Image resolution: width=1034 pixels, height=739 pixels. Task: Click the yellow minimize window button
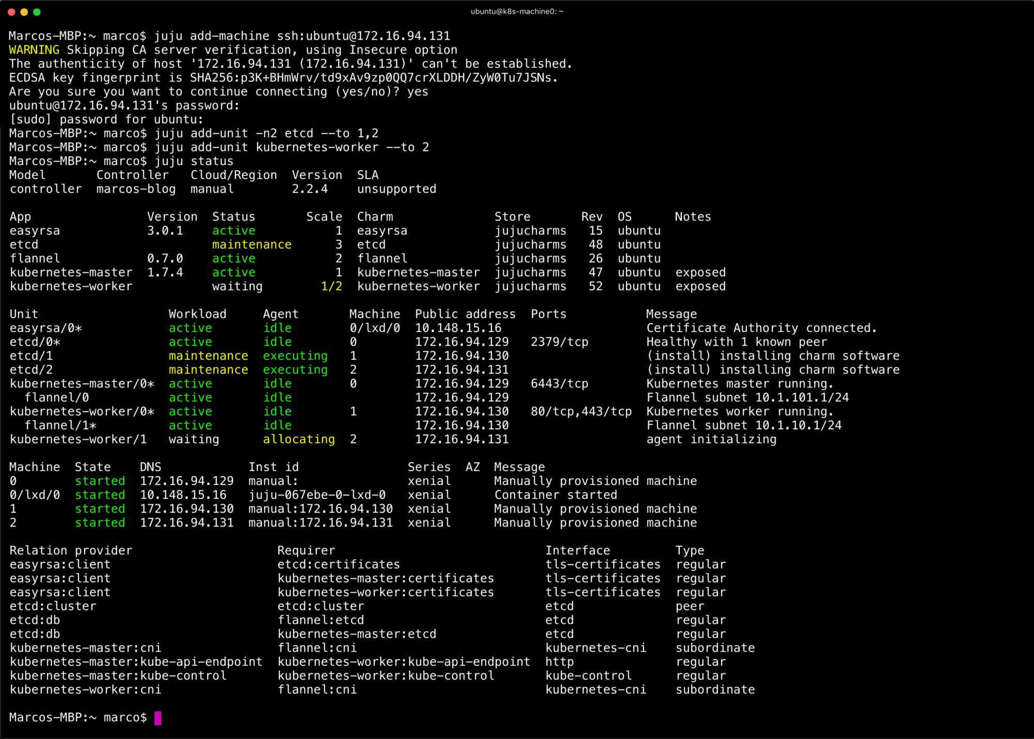click(24, 12)
